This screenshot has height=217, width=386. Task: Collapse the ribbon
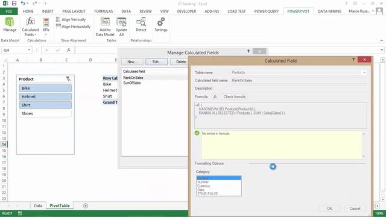(x=382, y=40)
